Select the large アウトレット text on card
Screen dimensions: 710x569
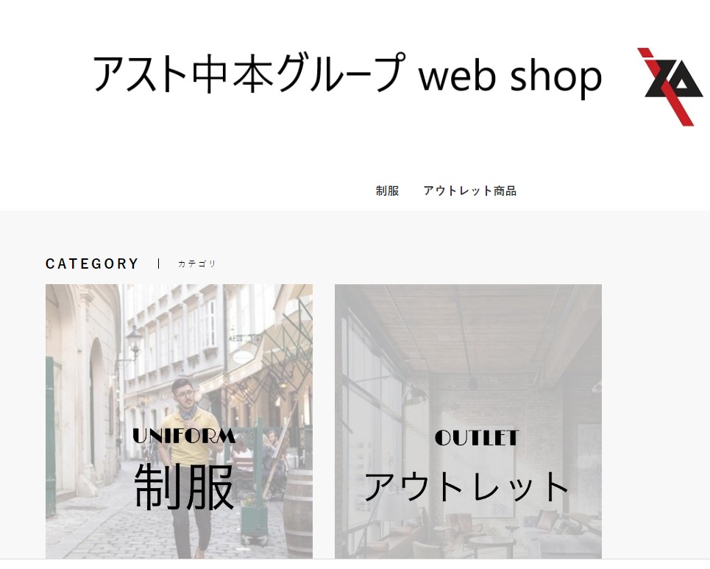467,487
